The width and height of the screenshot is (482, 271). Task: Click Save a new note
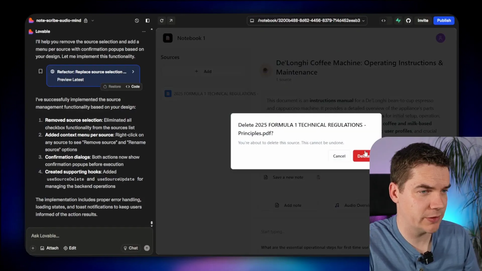tap(288, 177)
